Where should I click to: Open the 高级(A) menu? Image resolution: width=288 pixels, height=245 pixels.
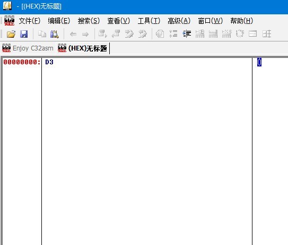tap(179, 21)
